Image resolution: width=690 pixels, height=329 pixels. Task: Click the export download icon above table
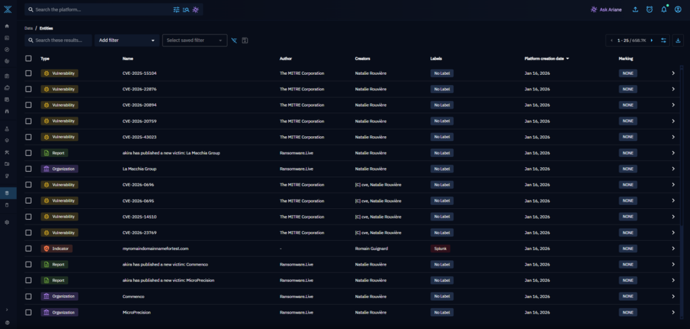(677, 40)
